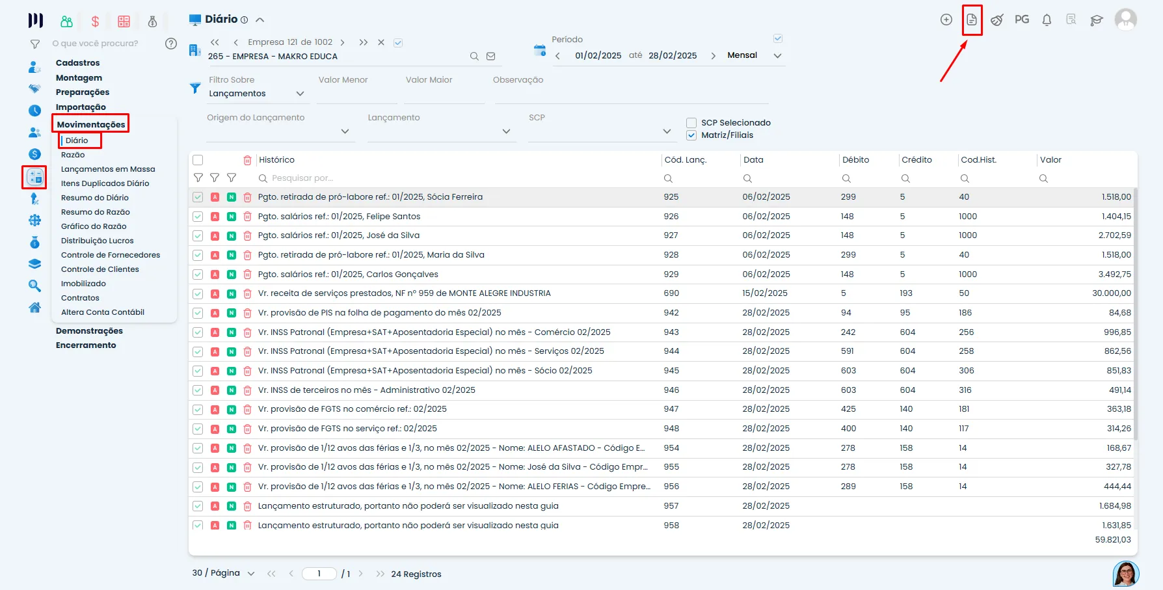Open the home icon in the left sidebar

35,307
